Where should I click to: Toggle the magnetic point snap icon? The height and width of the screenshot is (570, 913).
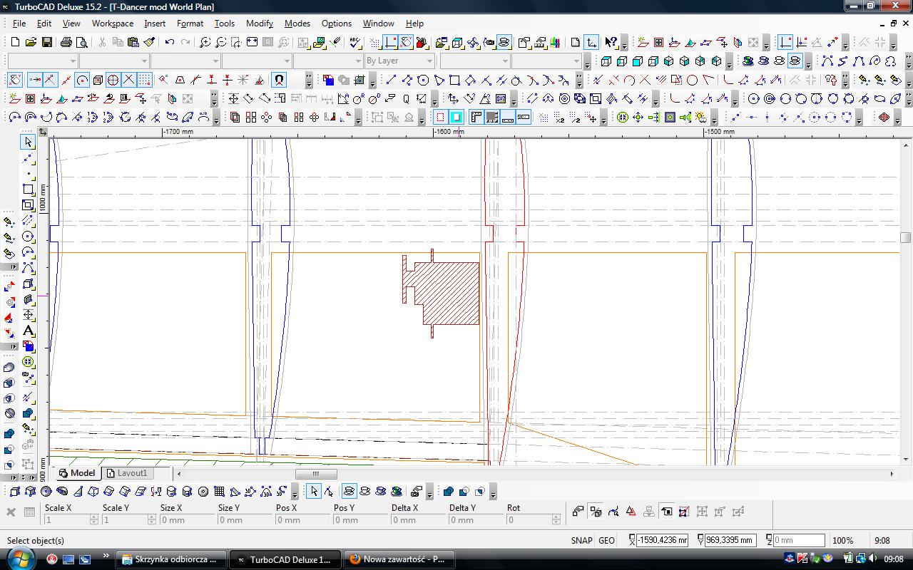(x=279, y=80)
